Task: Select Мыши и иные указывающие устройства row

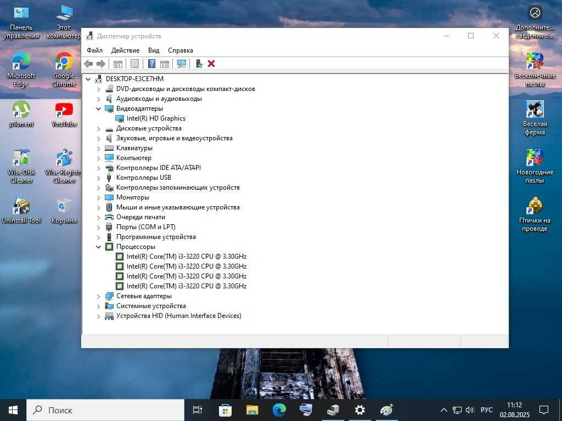Action: pyautogui.click(x=178, y=207)
